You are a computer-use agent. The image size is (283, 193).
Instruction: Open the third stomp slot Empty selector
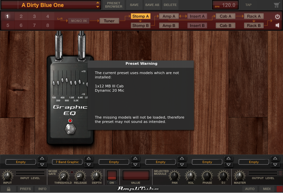point(114,162)
